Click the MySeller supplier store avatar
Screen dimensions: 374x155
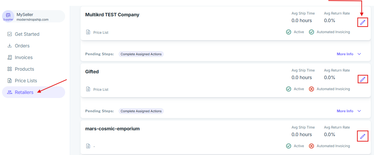pyautogui.click(x=8, y=16)
